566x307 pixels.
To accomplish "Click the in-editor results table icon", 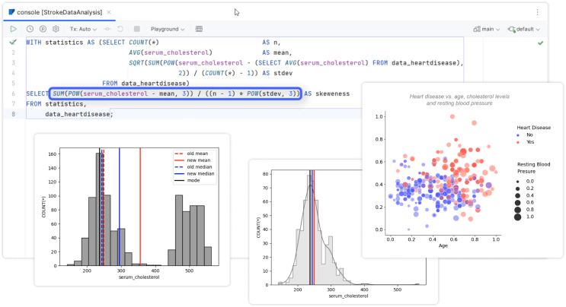I will (x=200, y=29).
